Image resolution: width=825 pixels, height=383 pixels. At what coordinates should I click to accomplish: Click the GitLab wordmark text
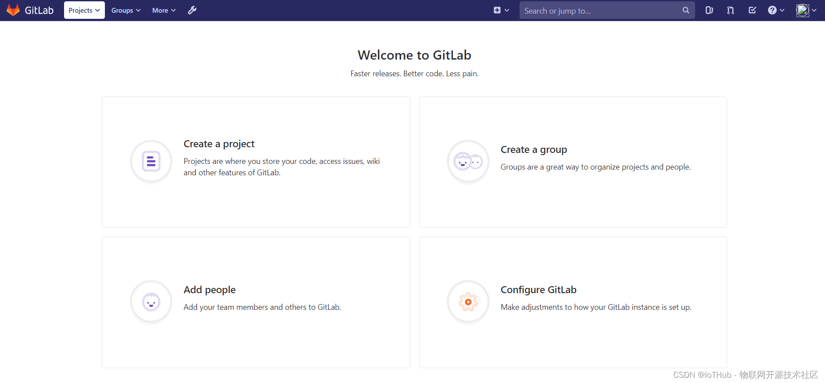pos(39,11)
